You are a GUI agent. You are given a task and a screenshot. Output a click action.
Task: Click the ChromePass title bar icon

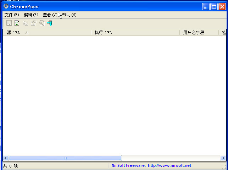6,6
